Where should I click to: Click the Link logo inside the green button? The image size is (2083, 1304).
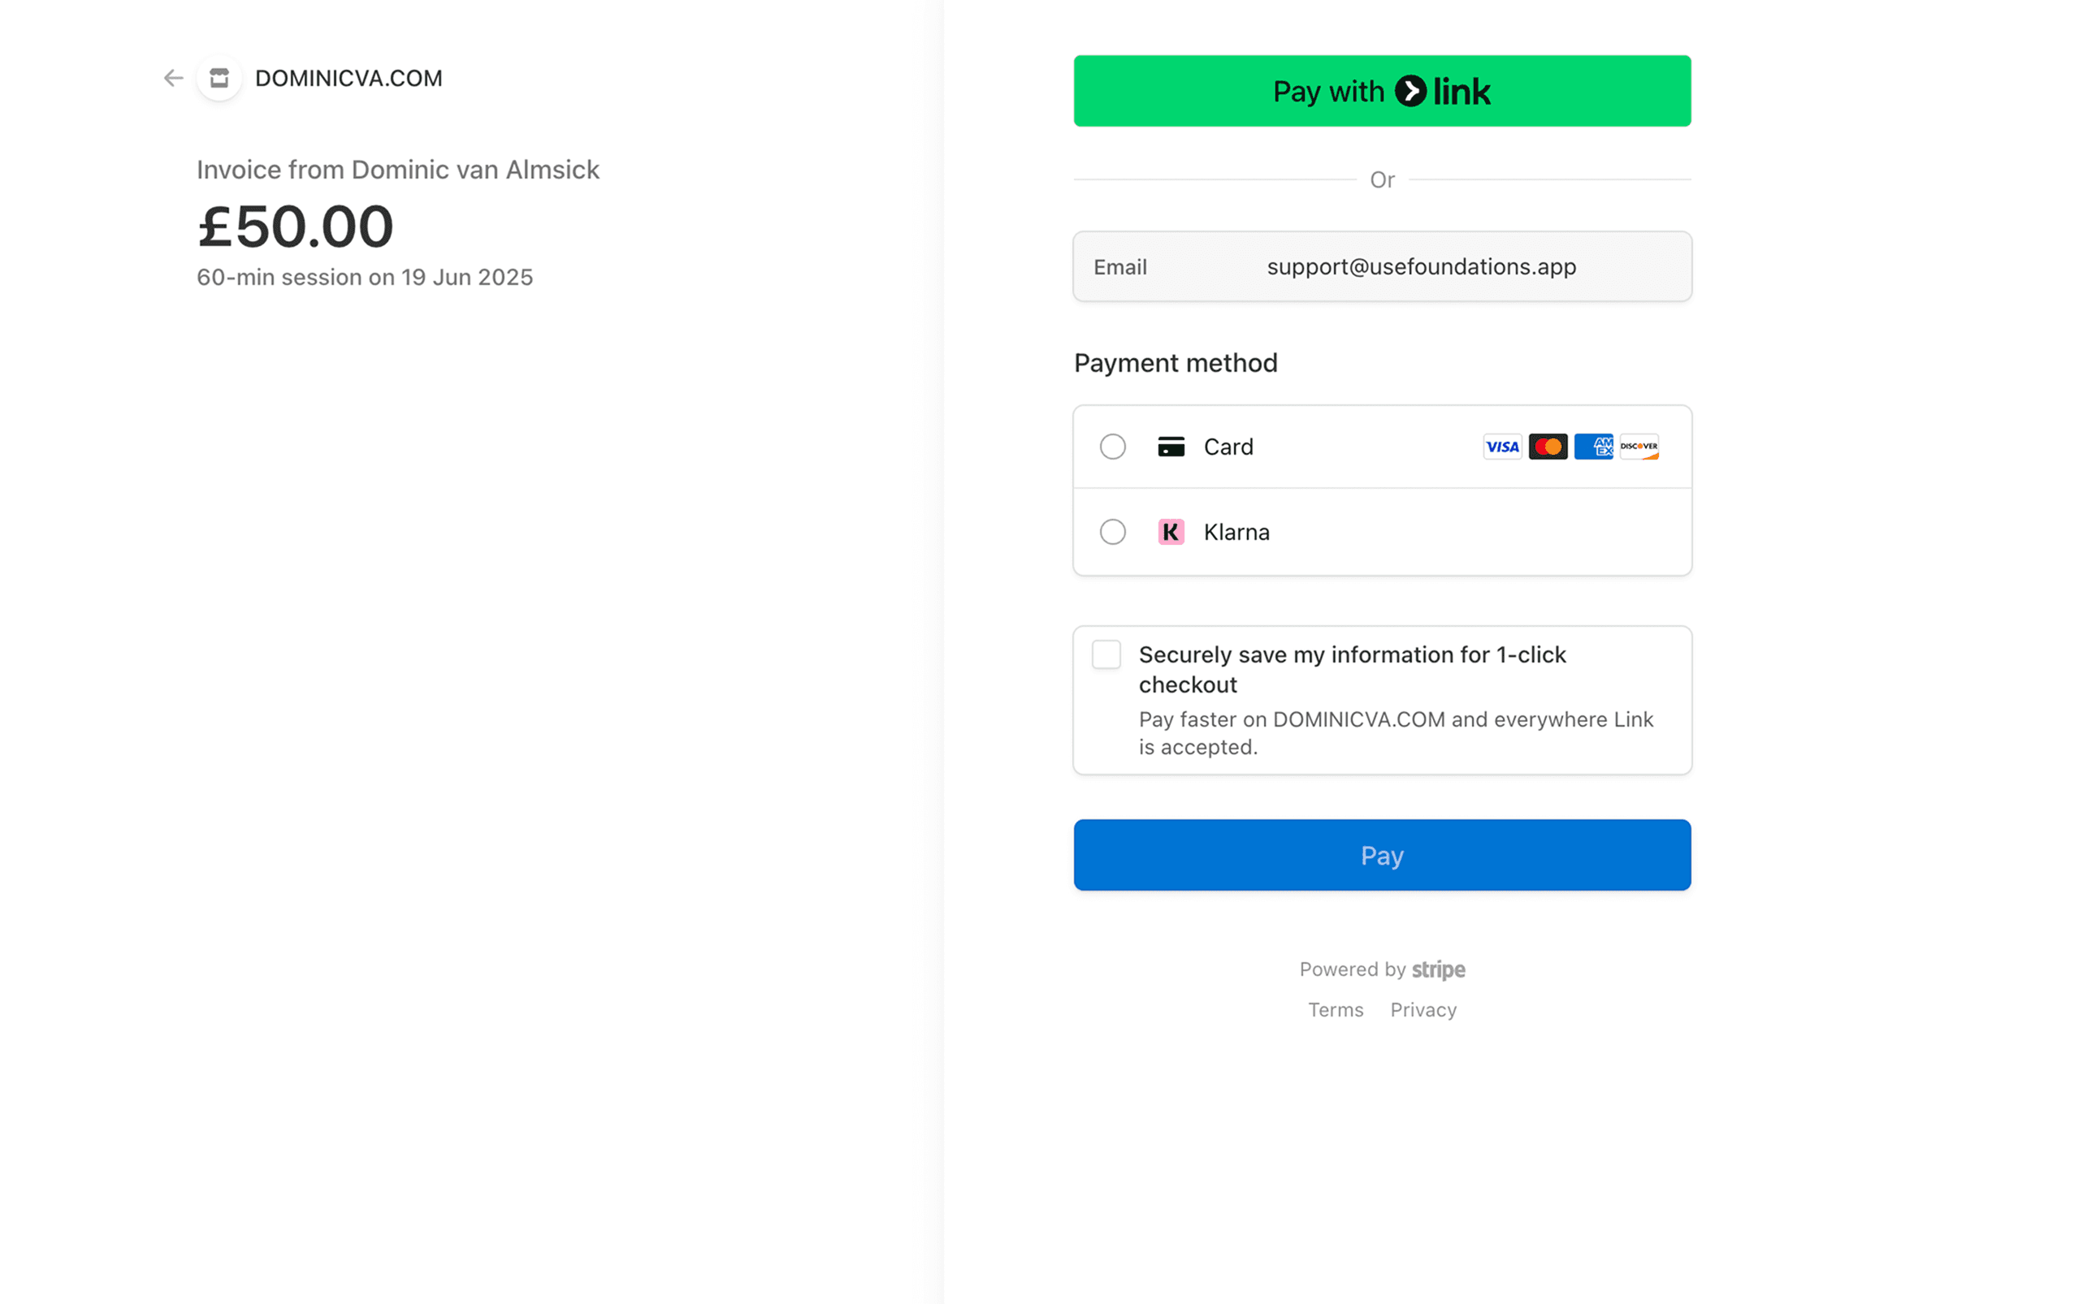1442,91
